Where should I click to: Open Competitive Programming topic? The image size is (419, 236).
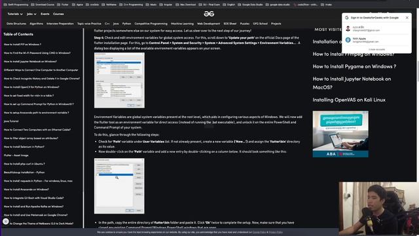151,24
